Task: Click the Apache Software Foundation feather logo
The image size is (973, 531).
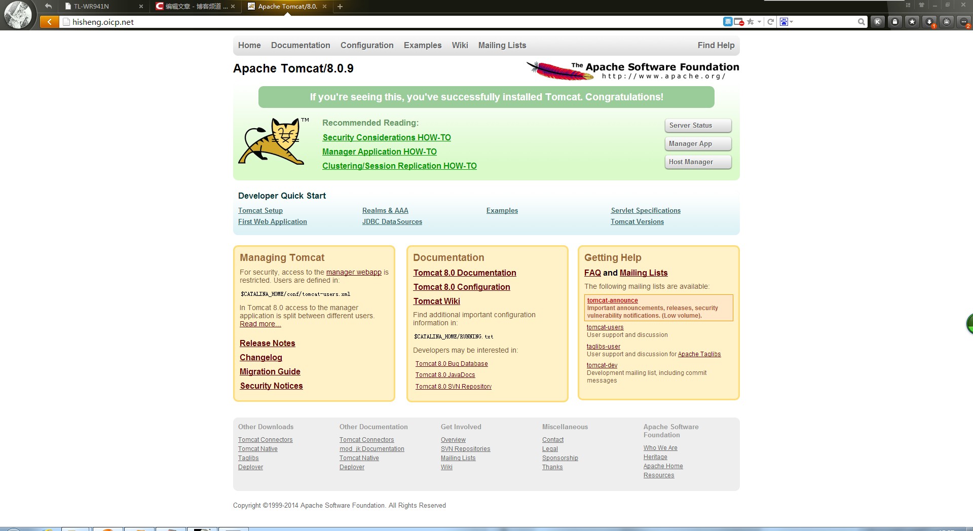Action: pyautogui.click(x=632, y=70)
